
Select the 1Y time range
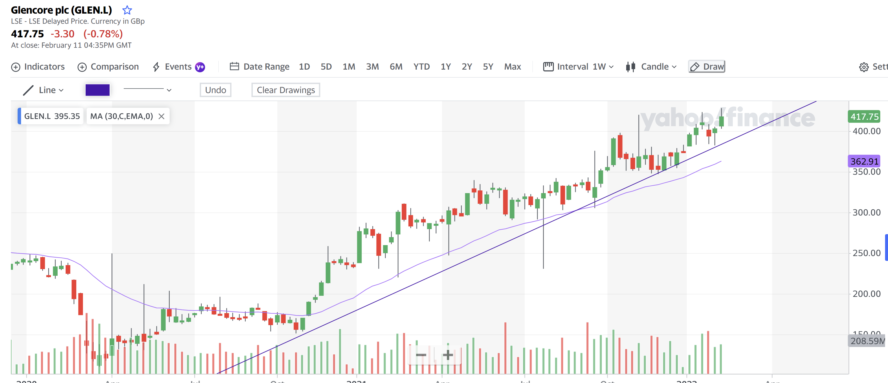tap(446, 66)
